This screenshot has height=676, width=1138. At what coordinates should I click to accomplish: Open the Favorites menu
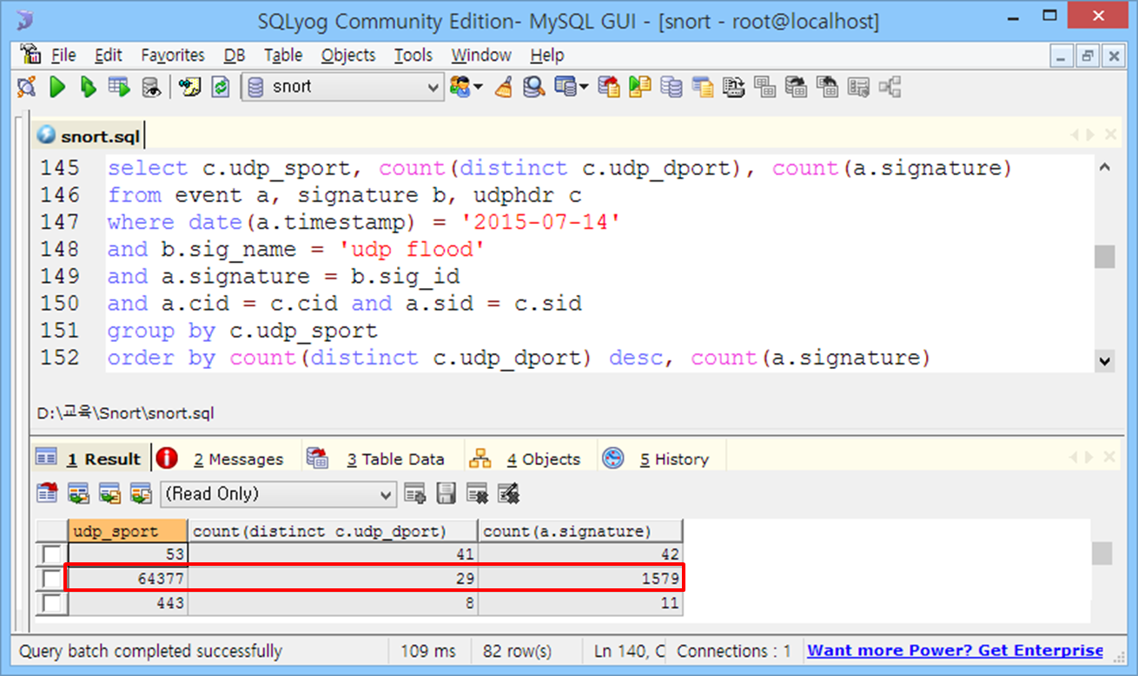[x=173, y=56]
